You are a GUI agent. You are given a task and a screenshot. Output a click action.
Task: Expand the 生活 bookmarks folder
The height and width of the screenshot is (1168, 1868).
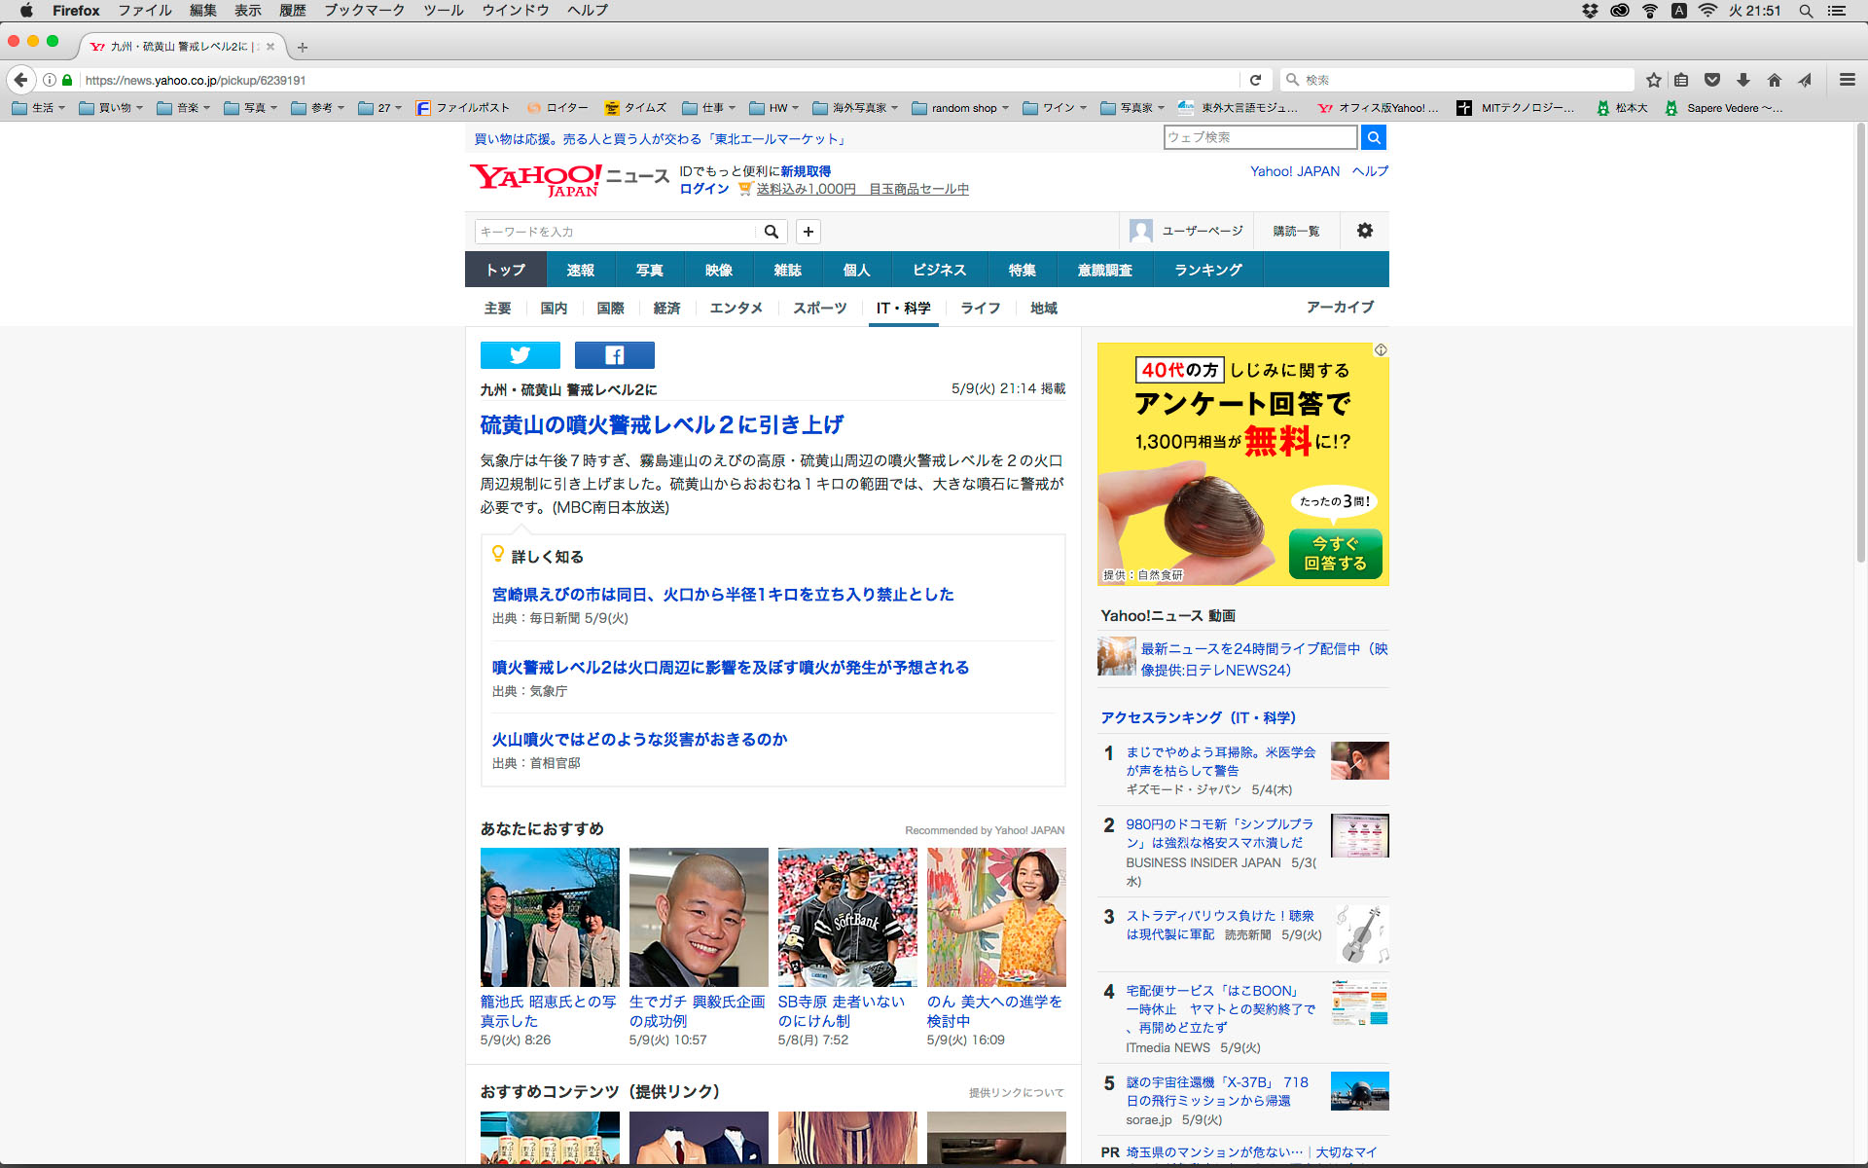click(x=38, y=108)
